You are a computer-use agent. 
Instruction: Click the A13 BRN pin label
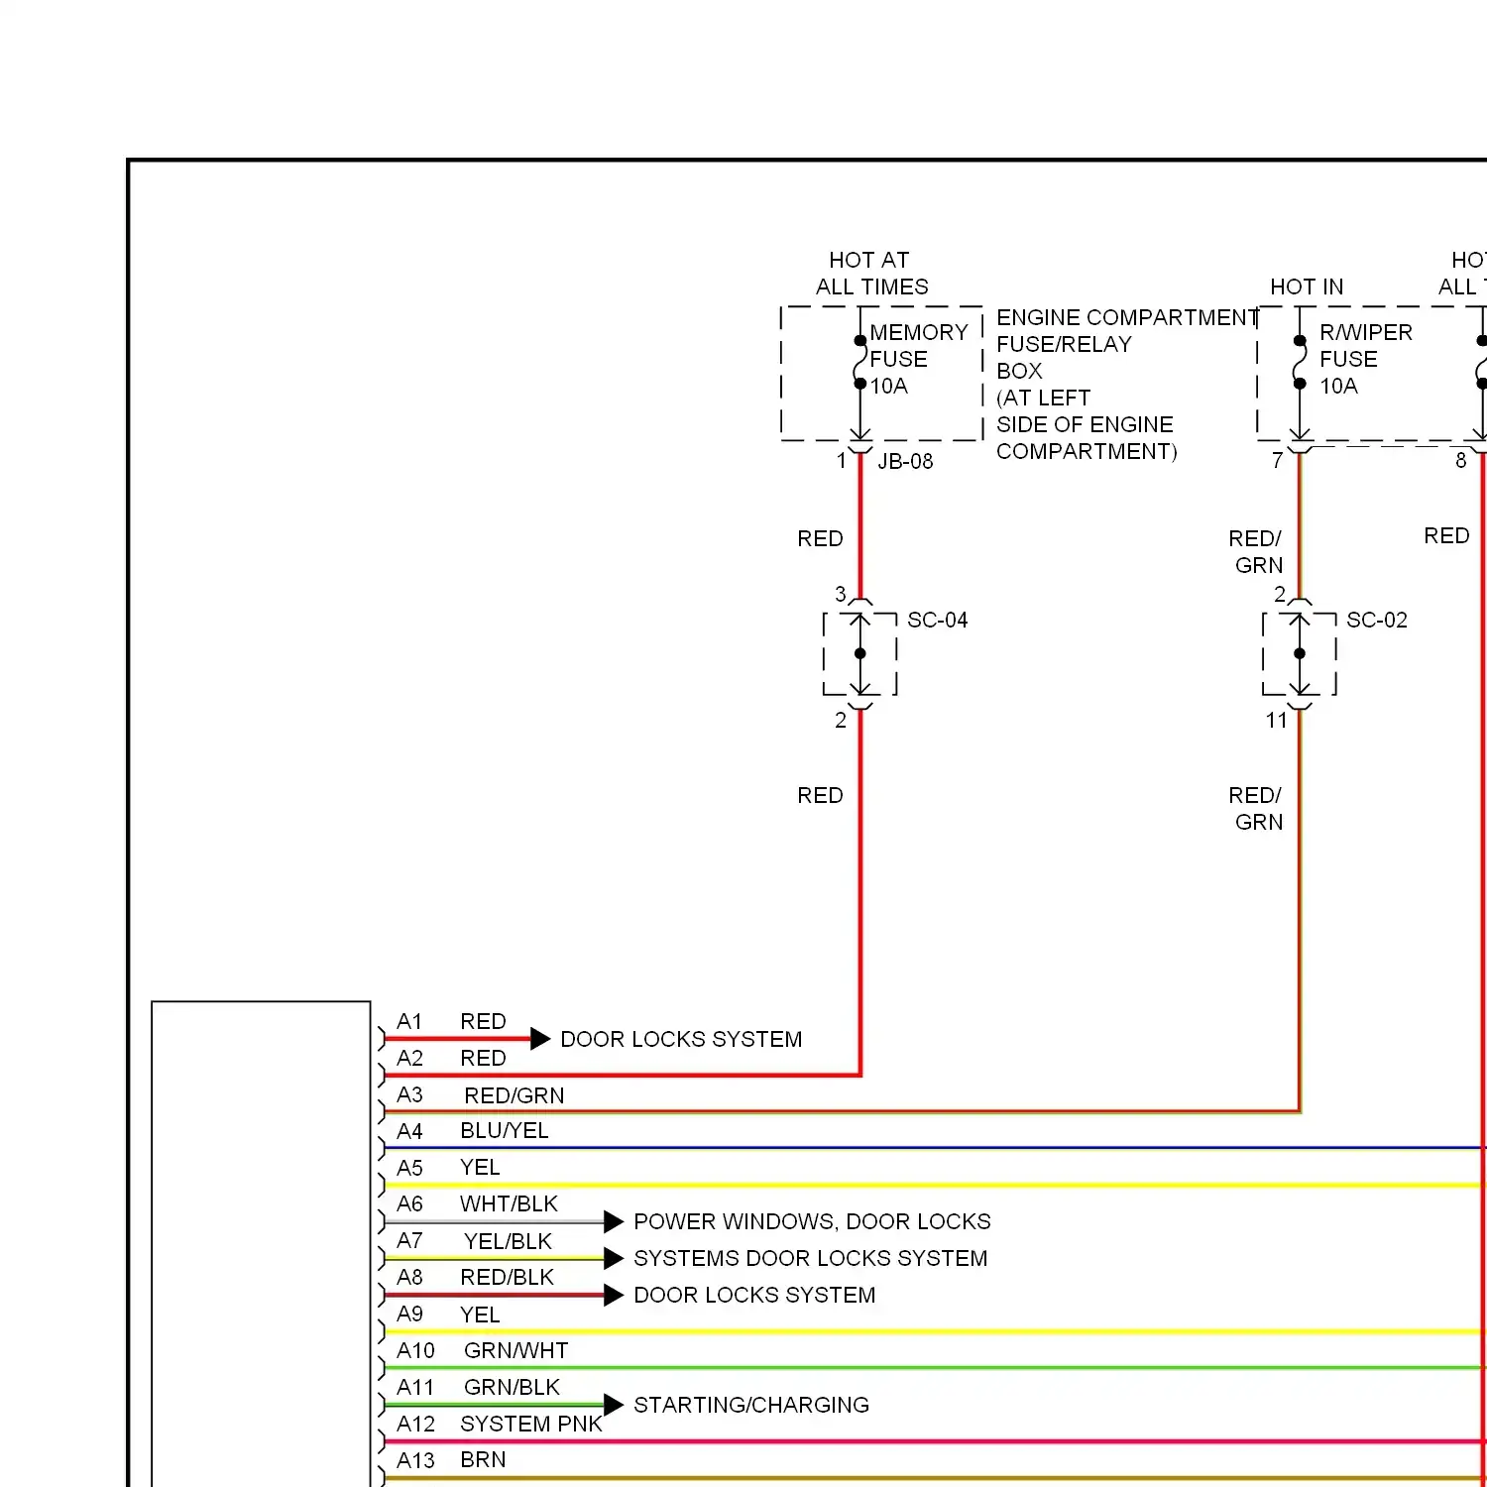point(451,1460)
